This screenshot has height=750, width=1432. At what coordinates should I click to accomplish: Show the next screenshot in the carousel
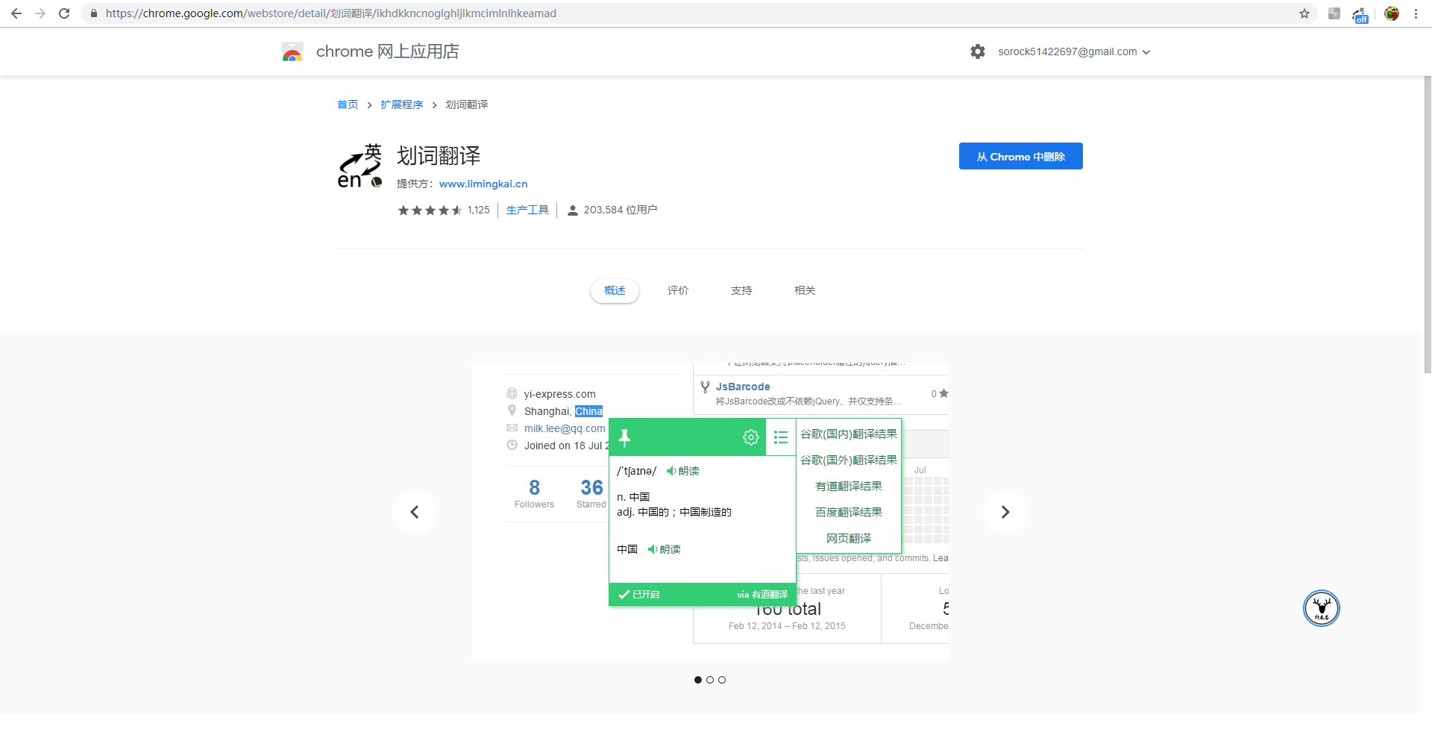(x=1005, y=512)
